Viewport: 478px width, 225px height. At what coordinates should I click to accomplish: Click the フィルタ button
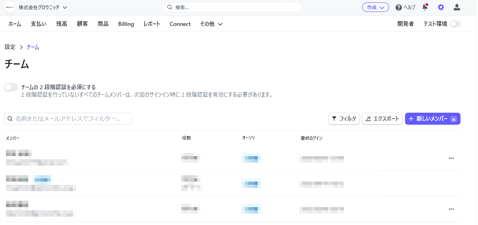point(344,119)
